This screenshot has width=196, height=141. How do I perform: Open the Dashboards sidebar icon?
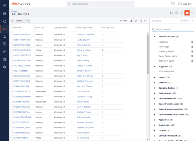(5, 14)
